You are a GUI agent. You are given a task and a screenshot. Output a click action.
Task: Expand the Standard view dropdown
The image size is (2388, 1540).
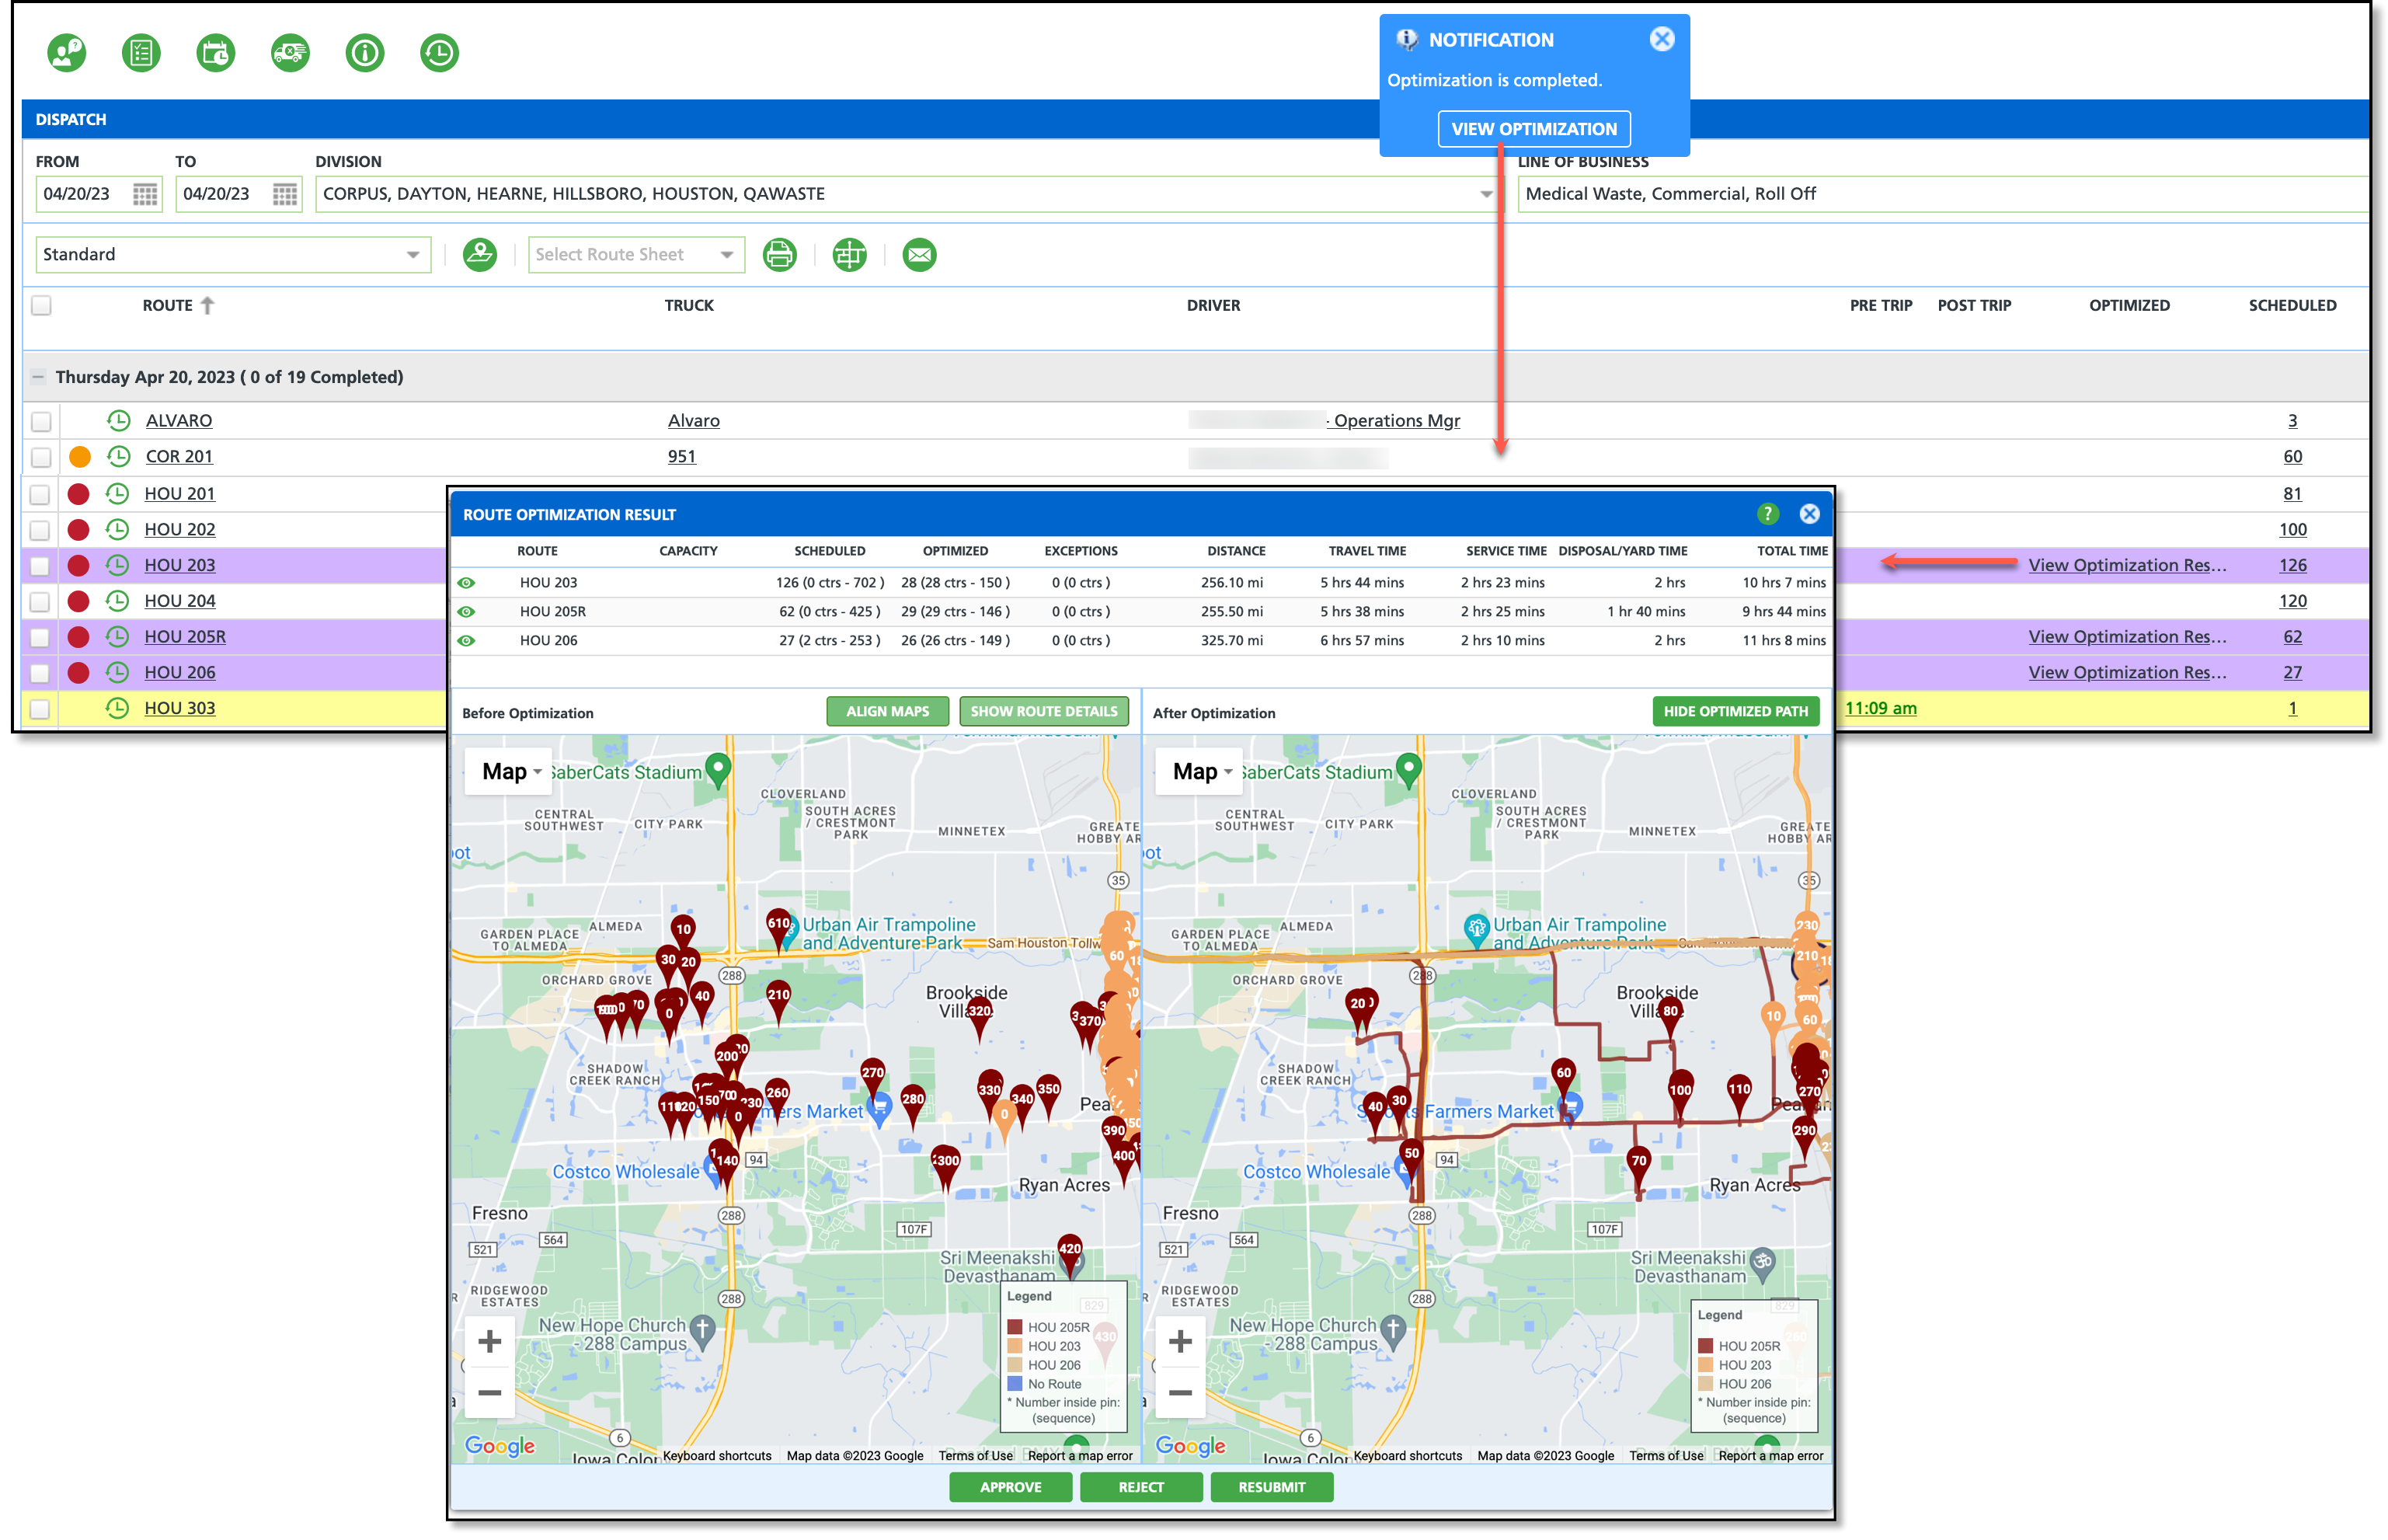[x=412, y=255]
